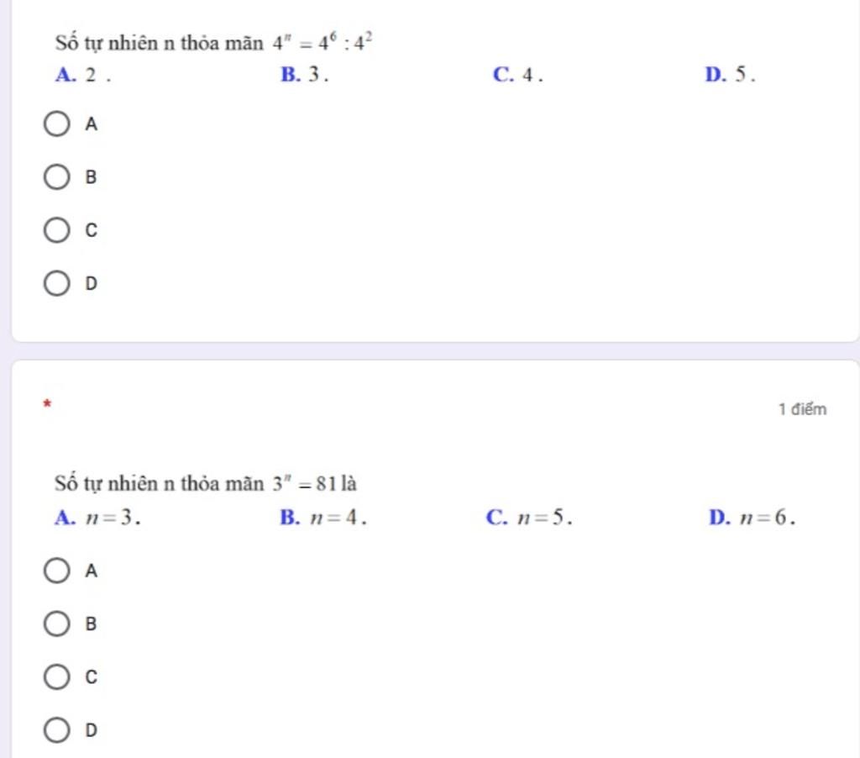Click the letter D label under the 4ⁿ question

pos(91,283)
